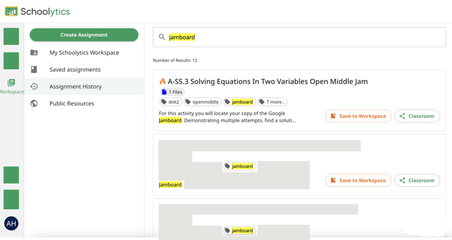This screenshot has width=452, height=240.
Task: Open Saved assignments
Action: coord(75,70)
